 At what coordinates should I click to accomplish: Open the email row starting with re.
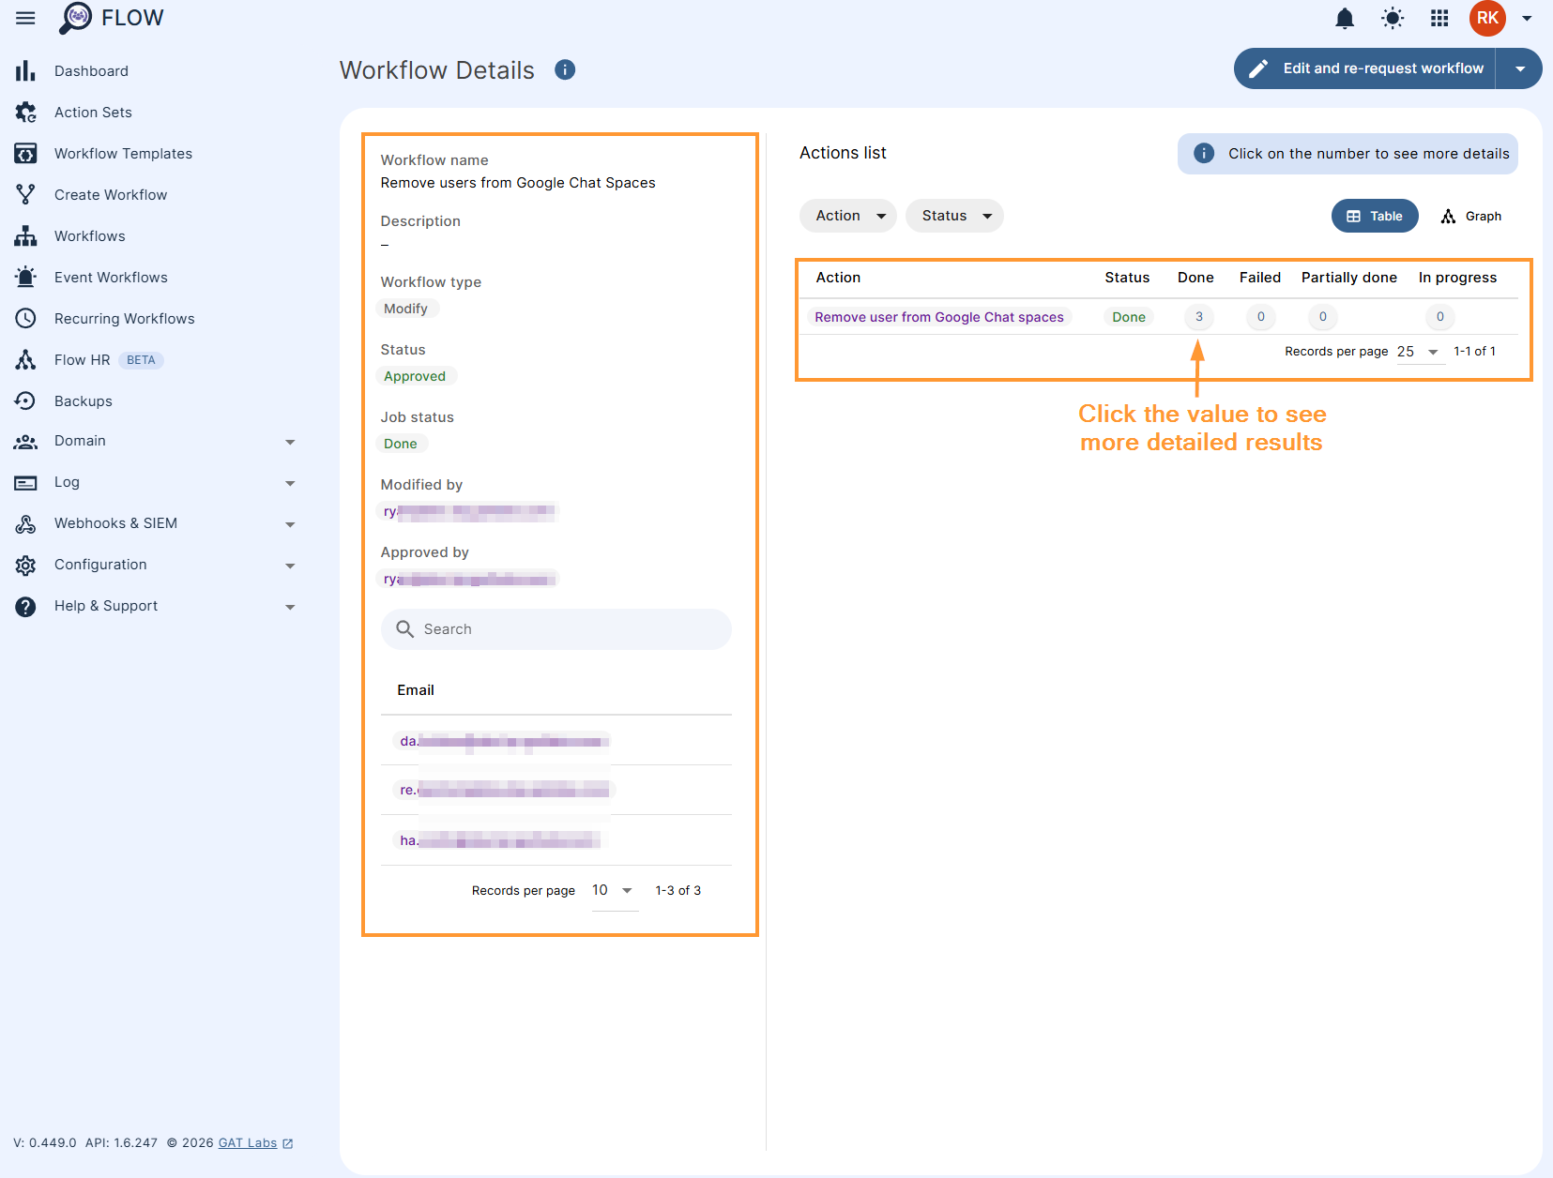point(556,791)
